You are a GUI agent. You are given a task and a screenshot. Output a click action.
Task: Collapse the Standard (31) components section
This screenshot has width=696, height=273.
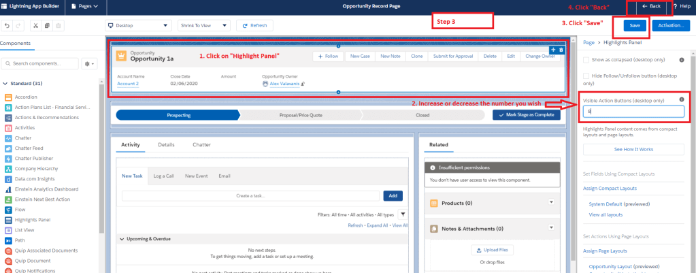tap(5, 83)
